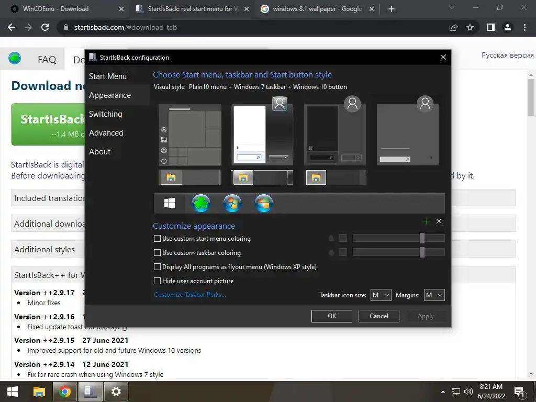The height and width of the screenshot is (402, 536).
Task: Pick the third flat taskbar style preview
Action: tap(335, 177)
